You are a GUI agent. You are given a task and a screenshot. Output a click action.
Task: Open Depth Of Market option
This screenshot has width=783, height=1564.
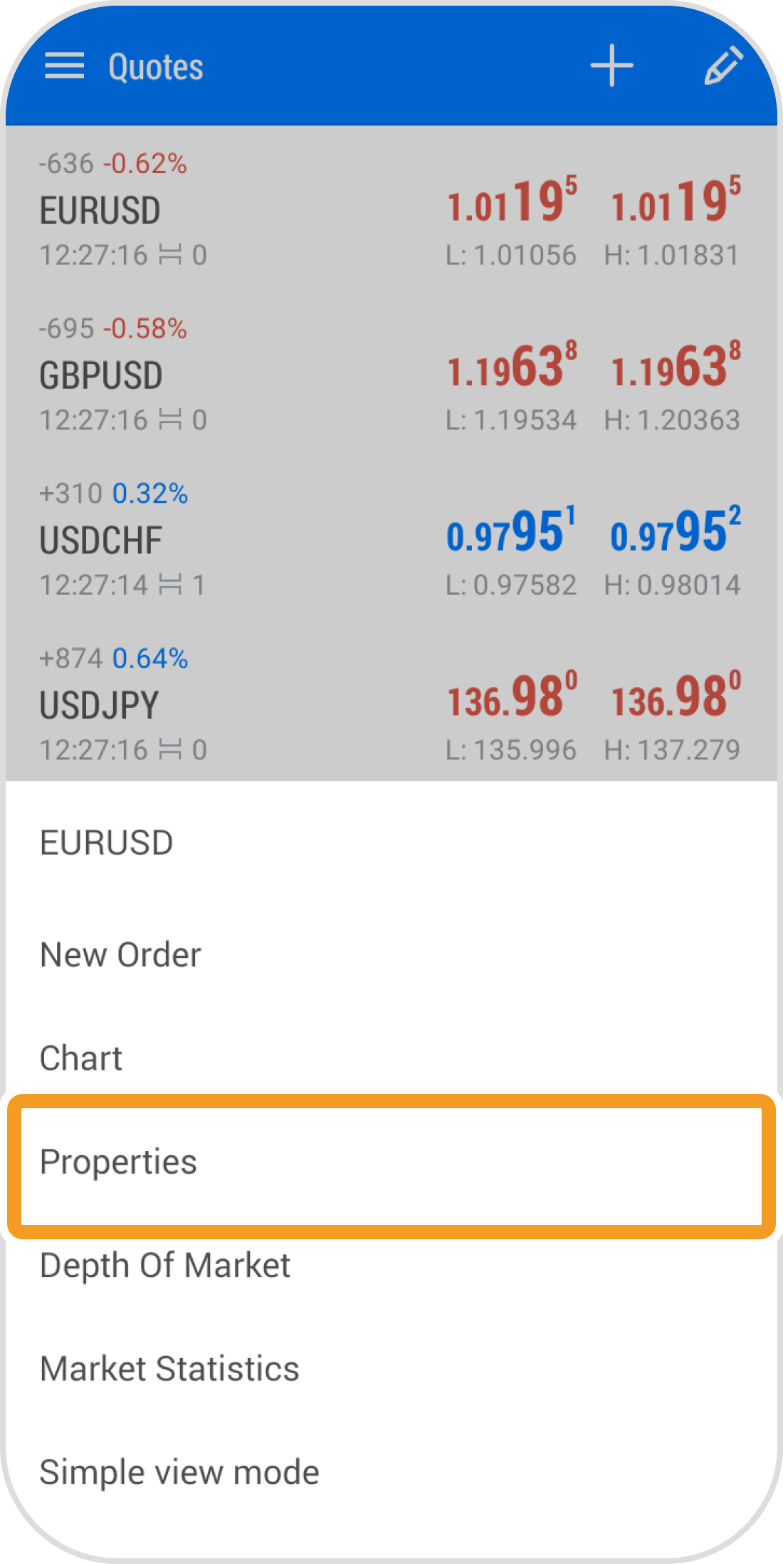click(x=165, y=1266)
